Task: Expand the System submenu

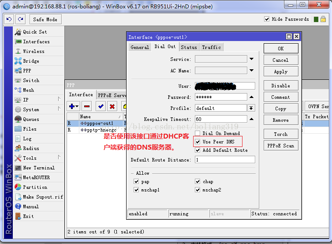Action: [x=59, y=109]
